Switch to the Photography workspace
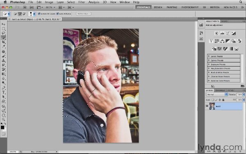Image resolution: width=246 pixels, height=154 pixels. point(190,7)
